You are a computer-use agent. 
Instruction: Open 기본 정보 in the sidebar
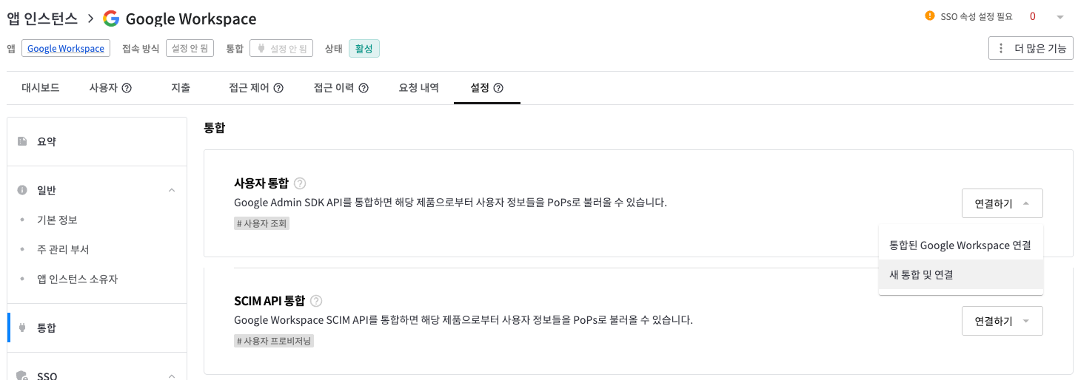pyautogui.click(x=58, y=220)
